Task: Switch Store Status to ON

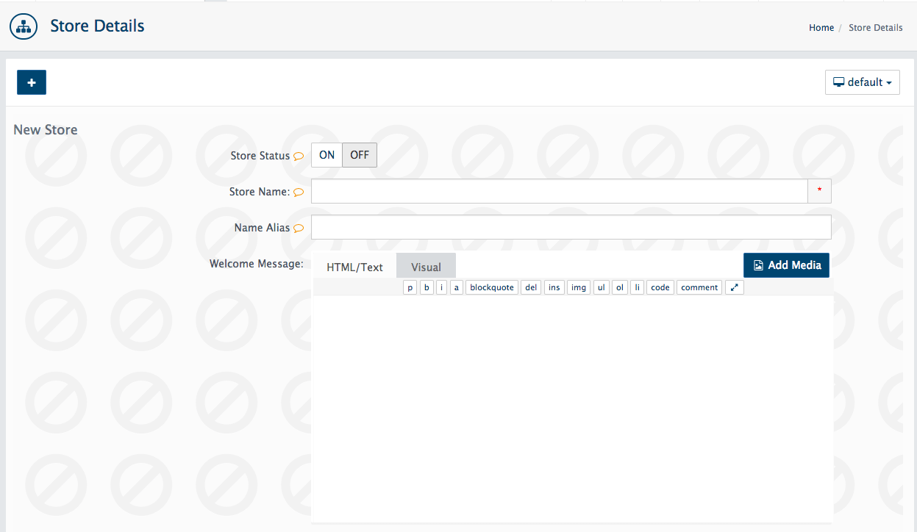Action: tap(327, 155)
